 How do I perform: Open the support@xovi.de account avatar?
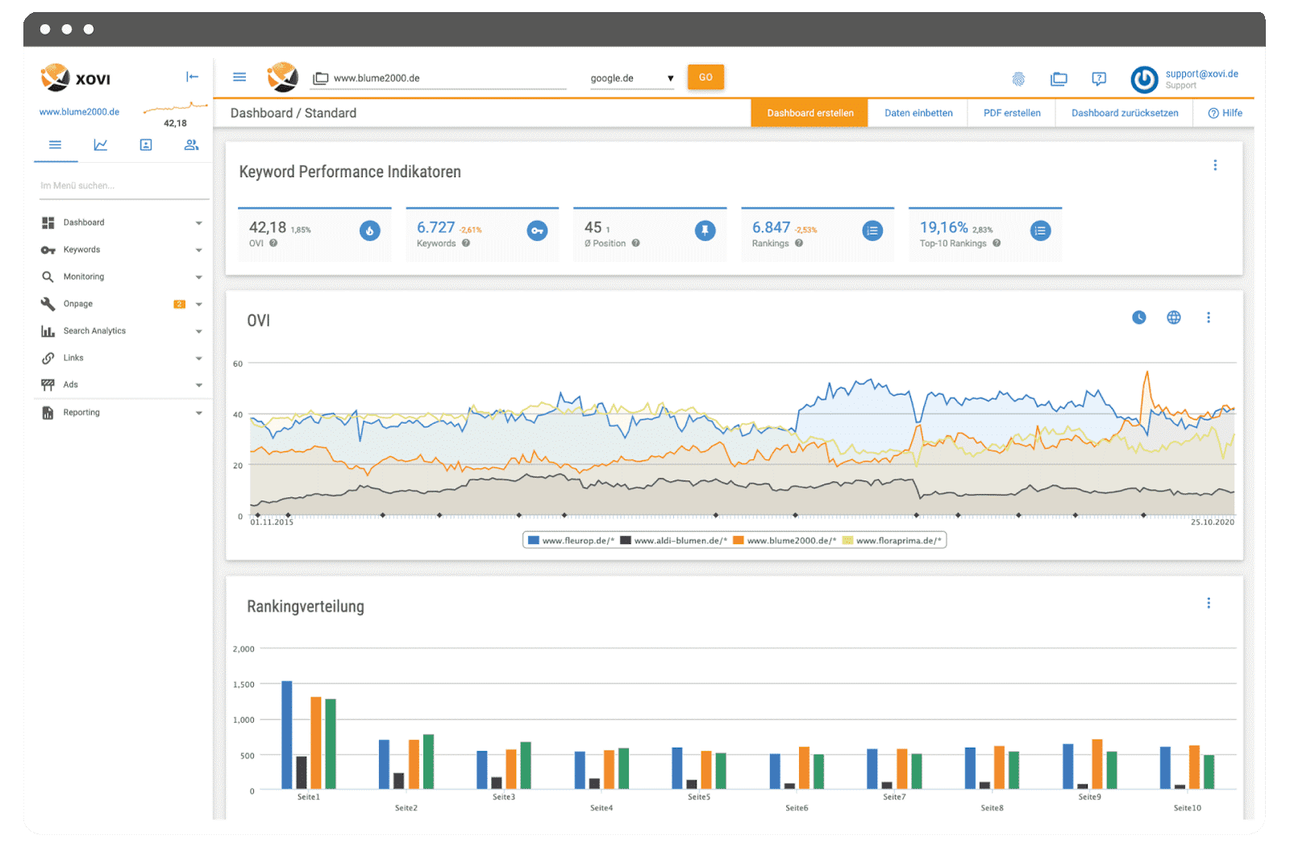click(1144, 80)
